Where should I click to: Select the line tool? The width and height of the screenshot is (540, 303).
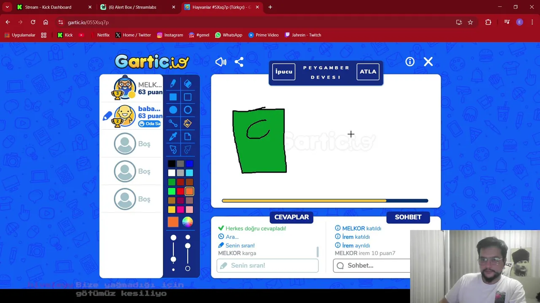(173, 123)
